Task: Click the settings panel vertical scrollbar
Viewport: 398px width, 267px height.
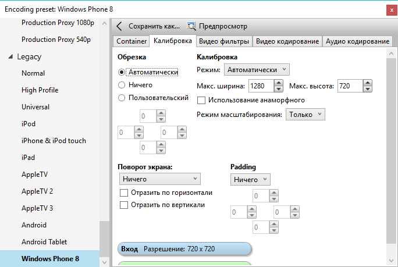Action: coord(391,151)
